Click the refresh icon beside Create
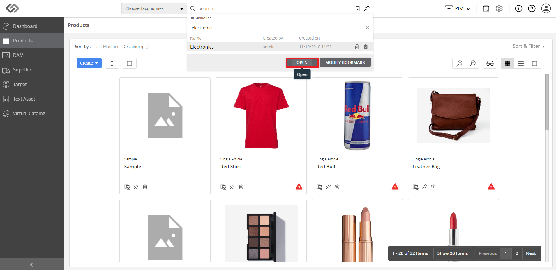This screenshot has height=270, width=556. point(112,63)
